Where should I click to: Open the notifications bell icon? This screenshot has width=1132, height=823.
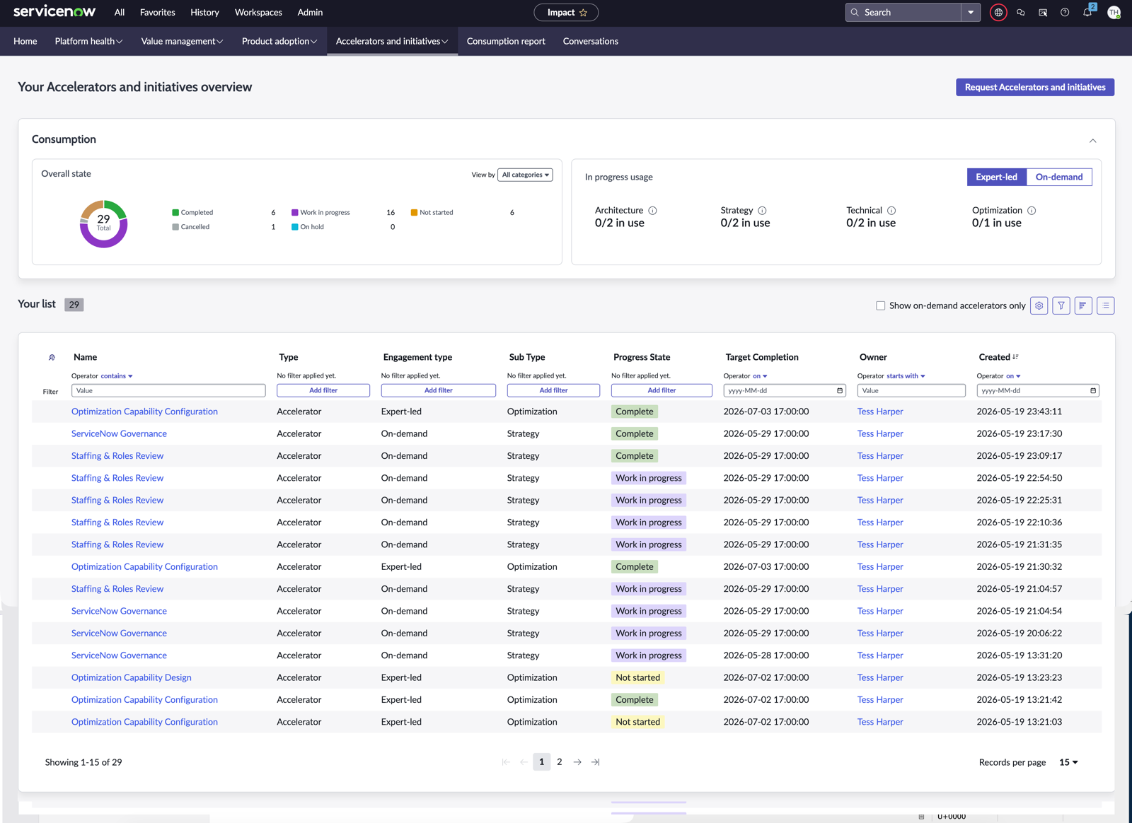[1087, 12]
